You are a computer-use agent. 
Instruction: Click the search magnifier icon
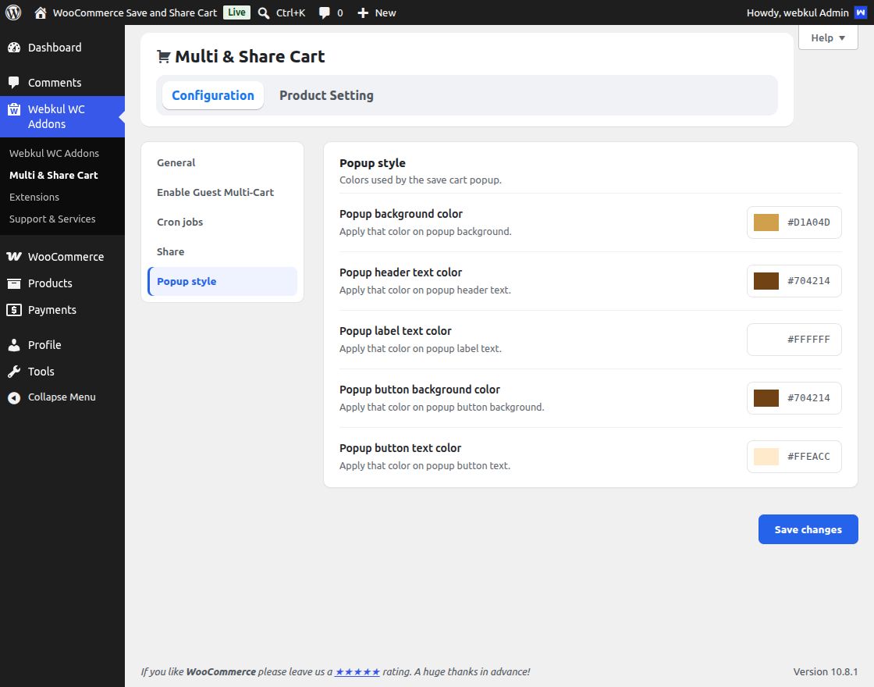(x=264, y=12)
